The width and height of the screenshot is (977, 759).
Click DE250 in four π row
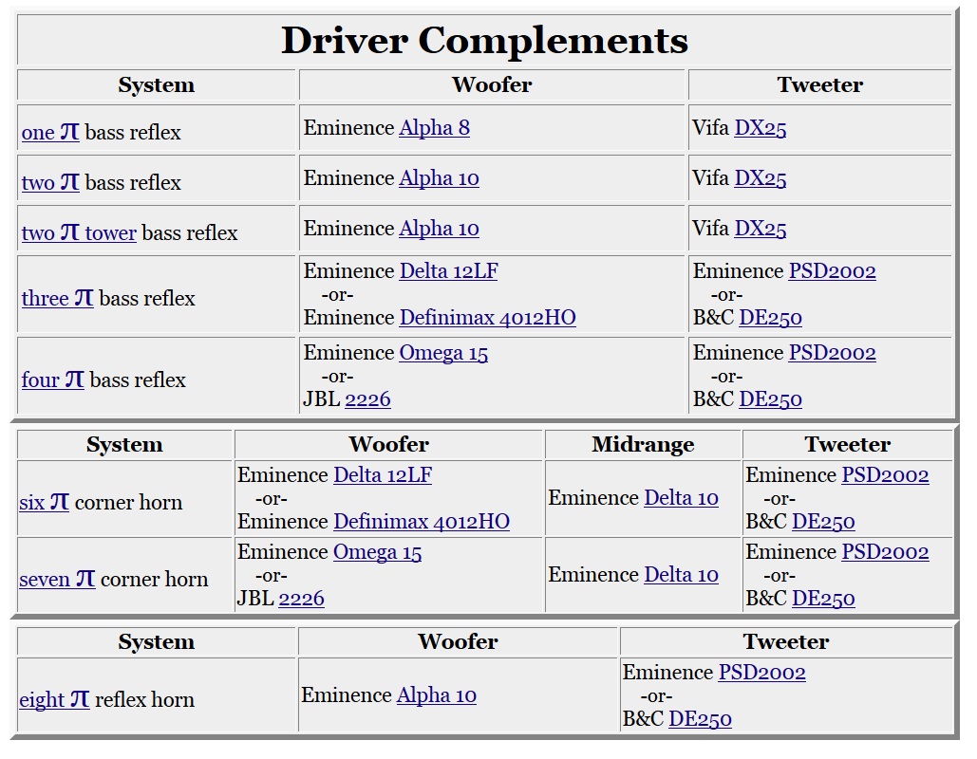(770, 399)
